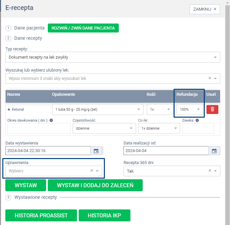Image resolution: width=230 pixels, height=225 pixels.
Task: Clear the Uprawnienia selection with X
Action: (92, 171)
